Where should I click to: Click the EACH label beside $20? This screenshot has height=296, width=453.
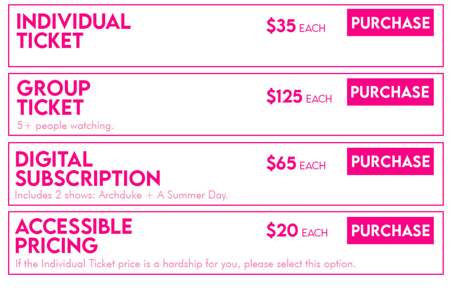[315, 233]
